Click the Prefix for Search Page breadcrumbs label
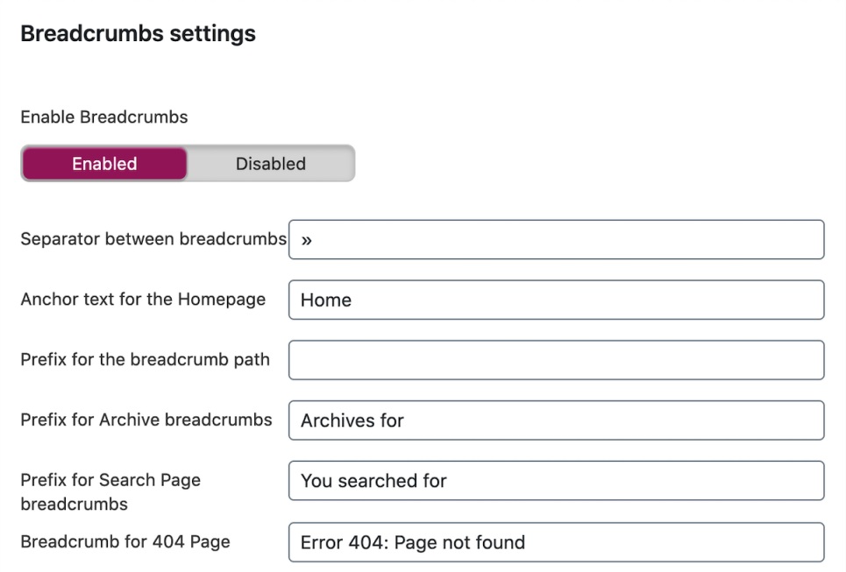This screenshot has height=572, width=846. point(110,491)
